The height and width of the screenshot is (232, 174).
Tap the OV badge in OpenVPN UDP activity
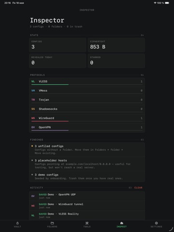[x=33, y=196]
